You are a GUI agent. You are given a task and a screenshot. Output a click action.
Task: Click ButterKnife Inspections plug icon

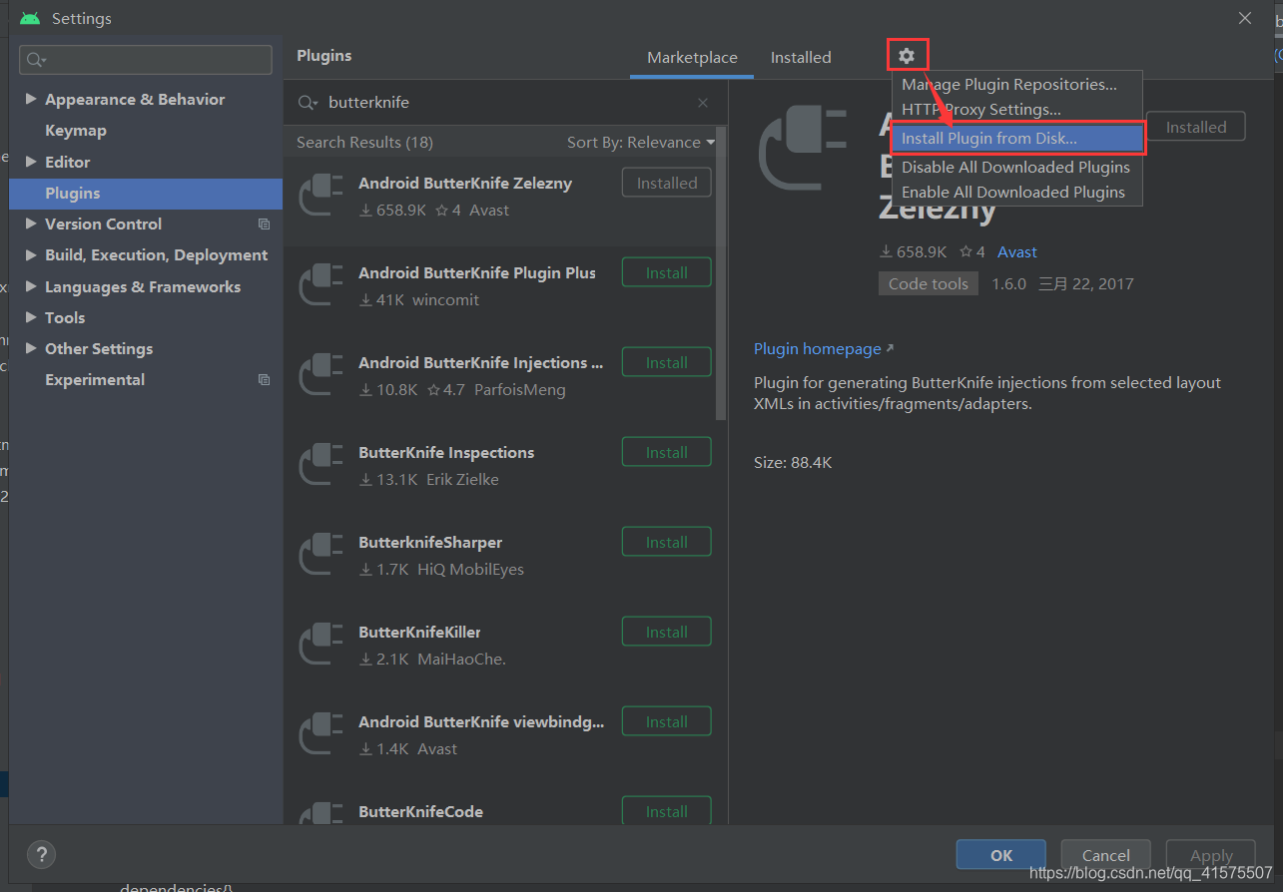[321, 466]
